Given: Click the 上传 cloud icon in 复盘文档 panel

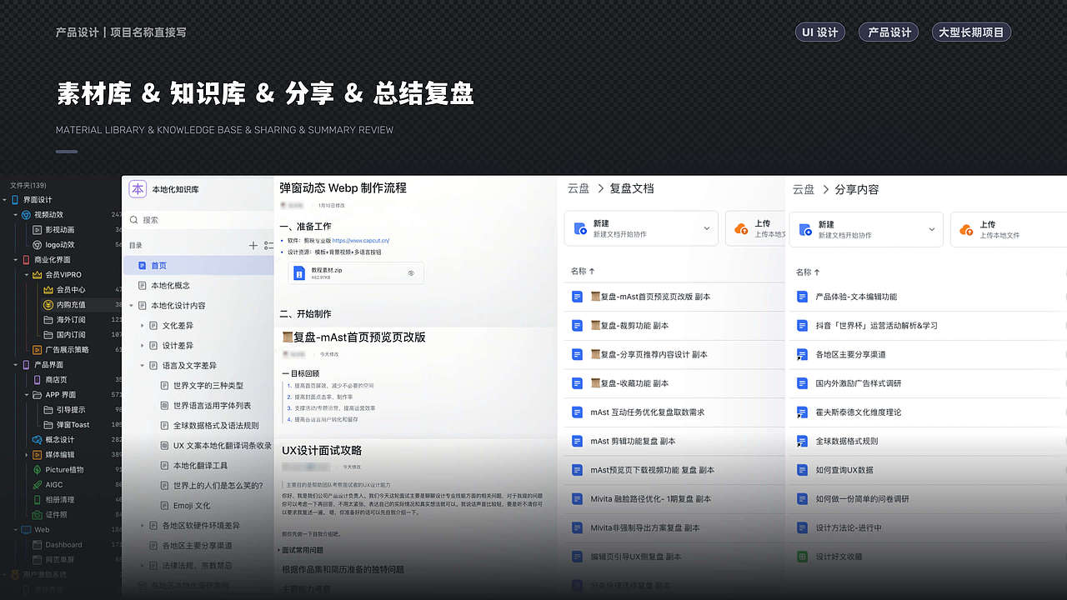Looking at the screenshot, I should tap(741, 229).
